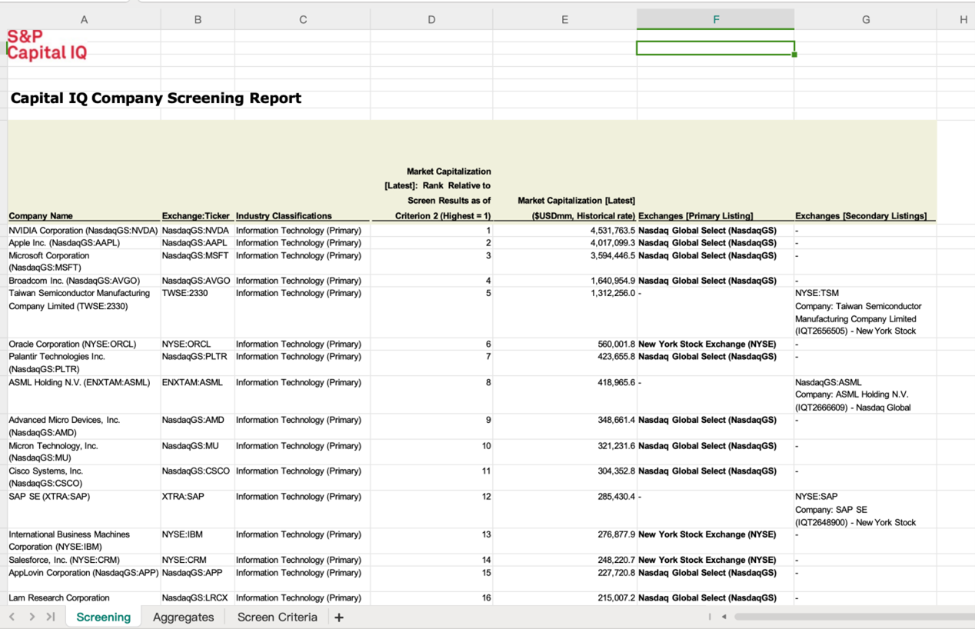The width and height of the screenshot is (975, 629).
Task: Select the Screening sheet tab
Action: point(103,617)
